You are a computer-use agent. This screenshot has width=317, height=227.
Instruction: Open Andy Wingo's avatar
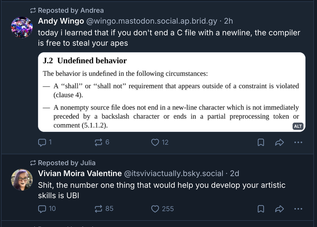(x=22, y=27)
